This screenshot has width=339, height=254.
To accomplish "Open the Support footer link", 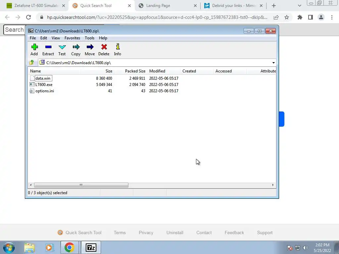I will 265,233.
